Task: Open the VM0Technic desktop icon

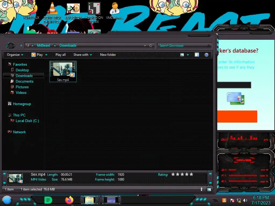Action: tap(115, 11)
